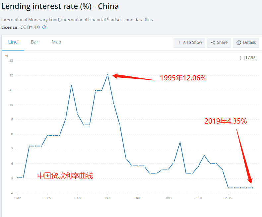
Task: Click the 1989 peak data point
Action: pyautogui.click(x=71, y=85)
